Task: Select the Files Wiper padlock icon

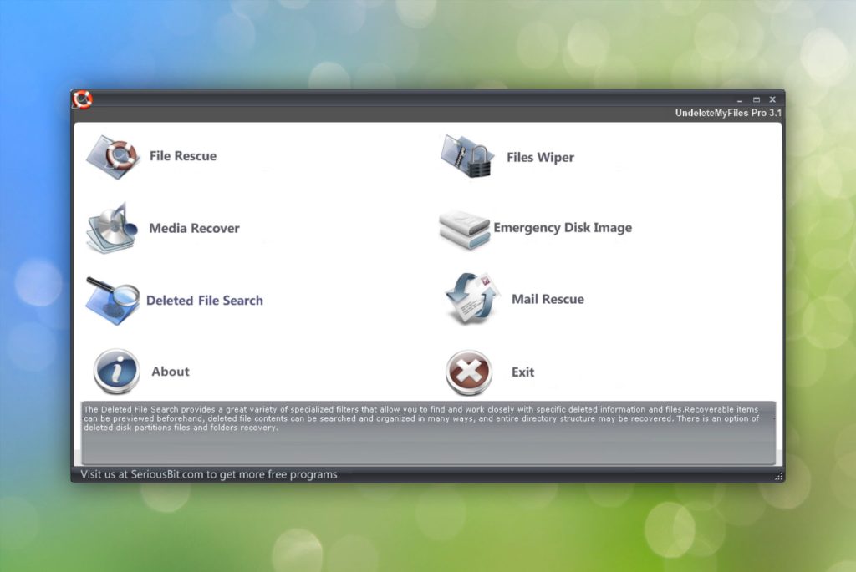Action: (x=467, y=156)
